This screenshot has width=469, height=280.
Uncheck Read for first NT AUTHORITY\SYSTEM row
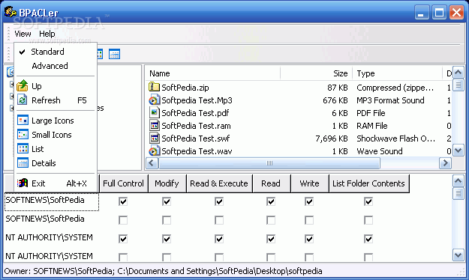(271, 239)
